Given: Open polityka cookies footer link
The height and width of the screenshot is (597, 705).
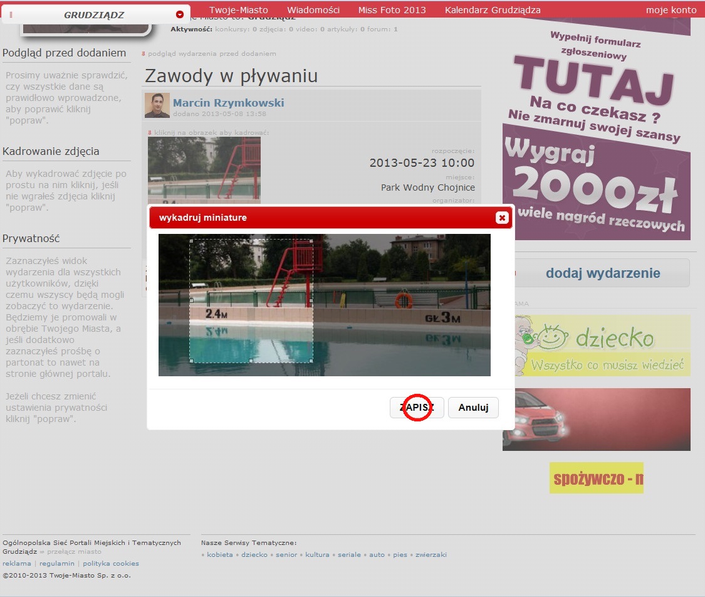Looking at the screenshot, I should coord(110,563).
